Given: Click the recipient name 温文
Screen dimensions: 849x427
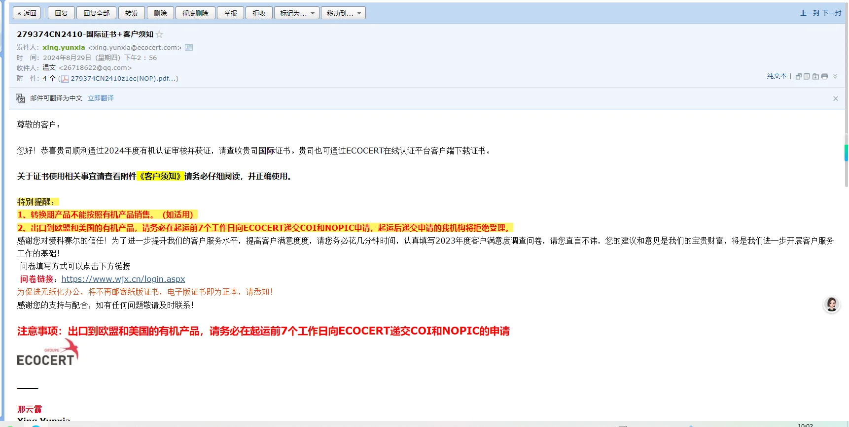Looking at the screenshot, I should [49, 68].
